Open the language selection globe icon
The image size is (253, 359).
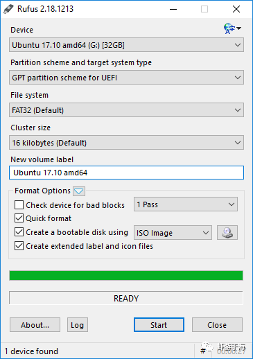(x=232, y=28)
